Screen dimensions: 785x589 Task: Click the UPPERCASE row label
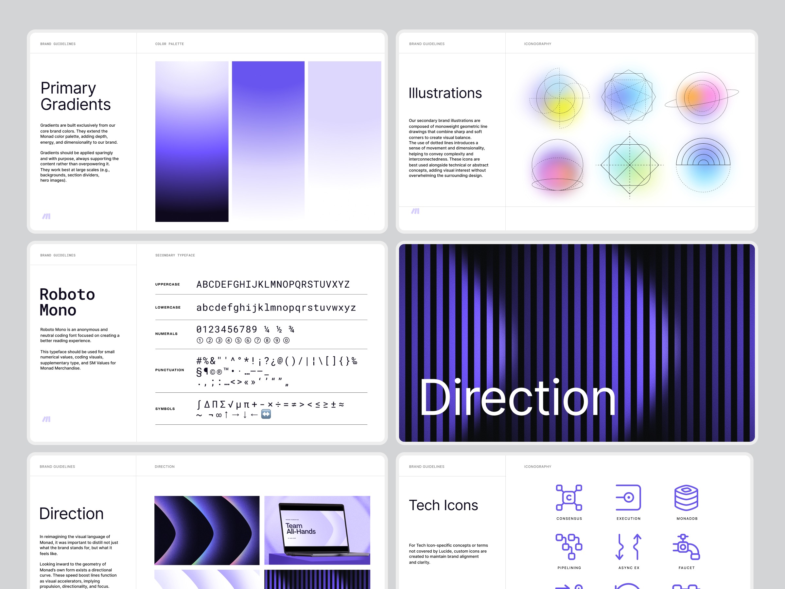click(167, 284)
